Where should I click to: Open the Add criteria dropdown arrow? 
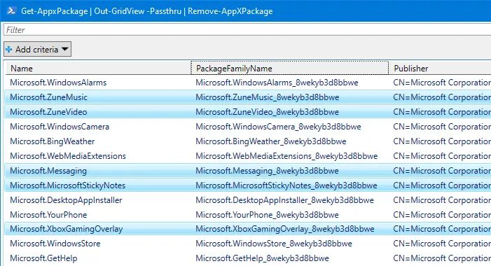click(x=65, y=49)
